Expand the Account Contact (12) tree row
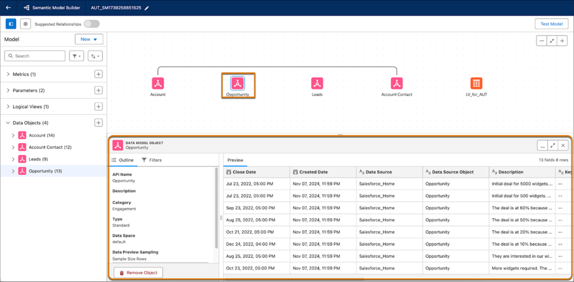Screen dimensions: 574x282 point(13,147)
